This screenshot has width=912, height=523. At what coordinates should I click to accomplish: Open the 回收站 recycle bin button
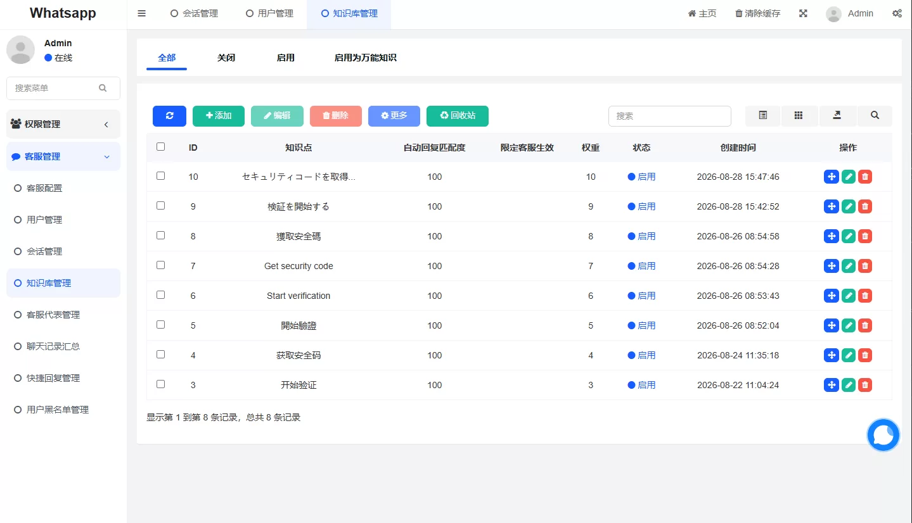(x=458, y=116)
